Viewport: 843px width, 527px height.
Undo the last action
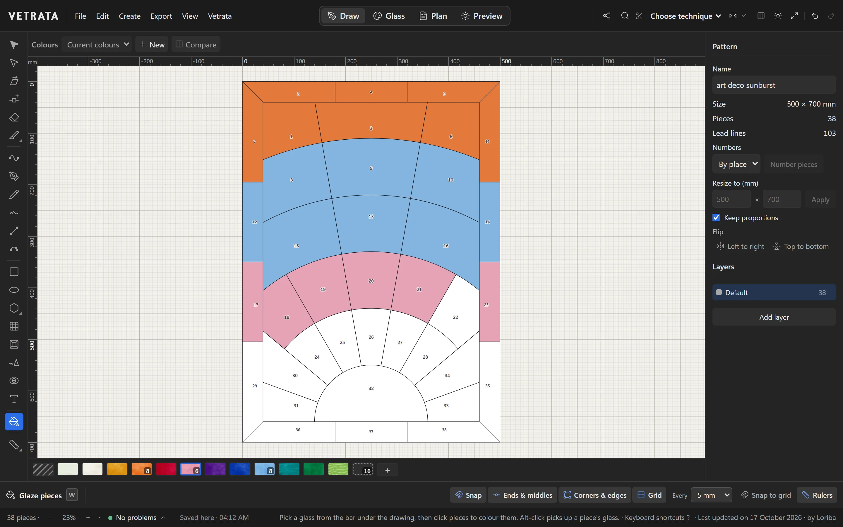pos(815,16)
